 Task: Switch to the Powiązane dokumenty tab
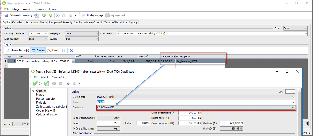pos(60,22)
